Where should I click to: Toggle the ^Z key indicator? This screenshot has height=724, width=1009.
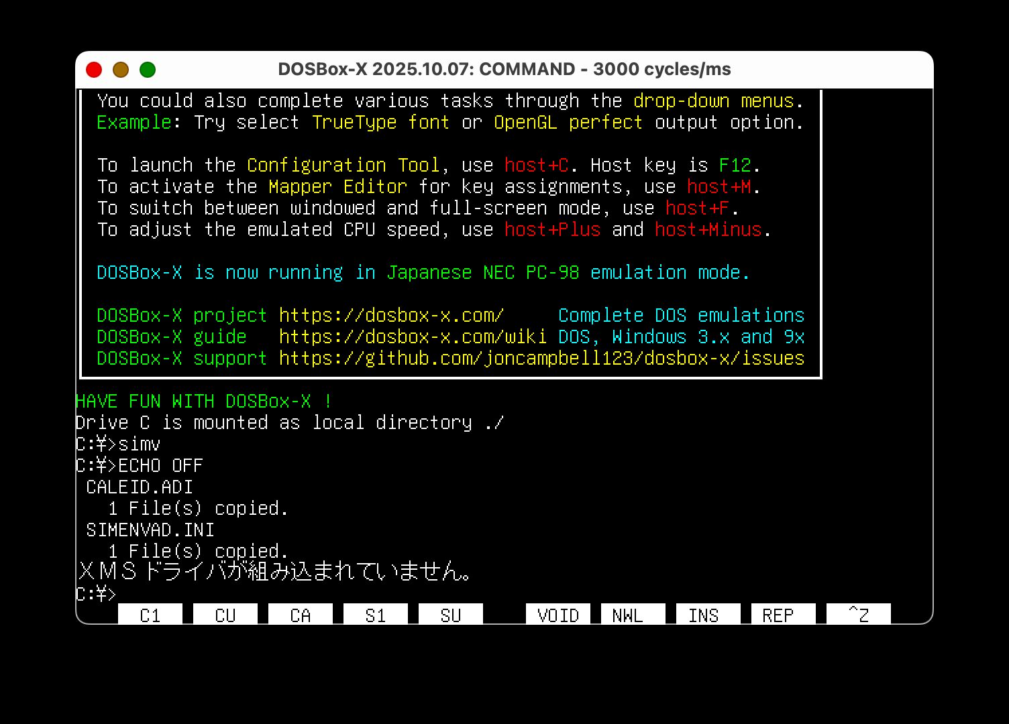coord(857,615)
